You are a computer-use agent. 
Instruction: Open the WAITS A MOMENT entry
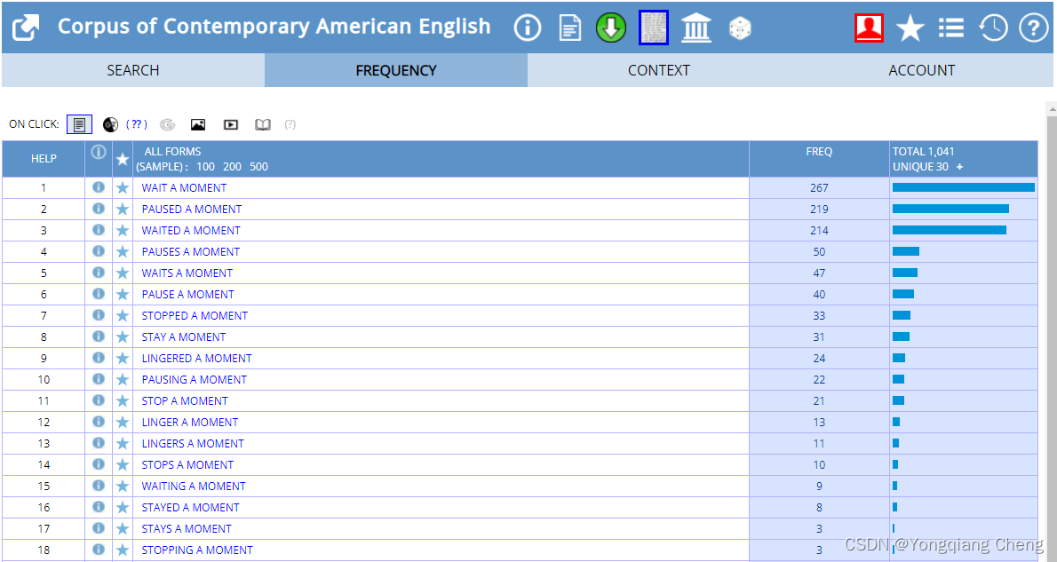pos(187,273)
